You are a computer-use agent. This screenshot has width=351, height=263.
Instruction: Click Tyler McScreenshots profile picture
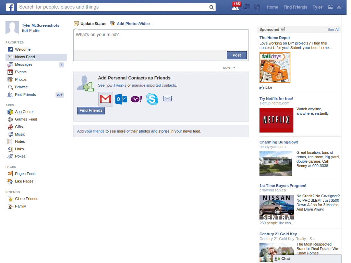pyautogui.click(x=12, y=28)
